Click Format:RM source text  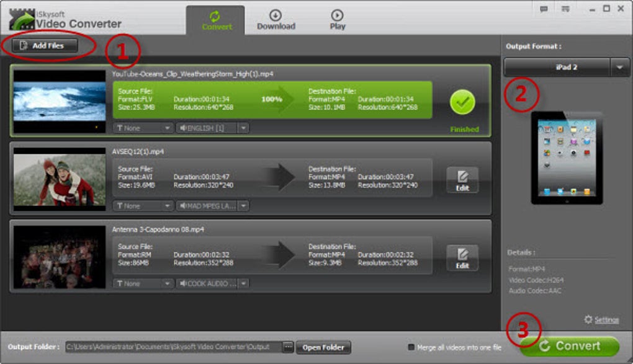135,255
